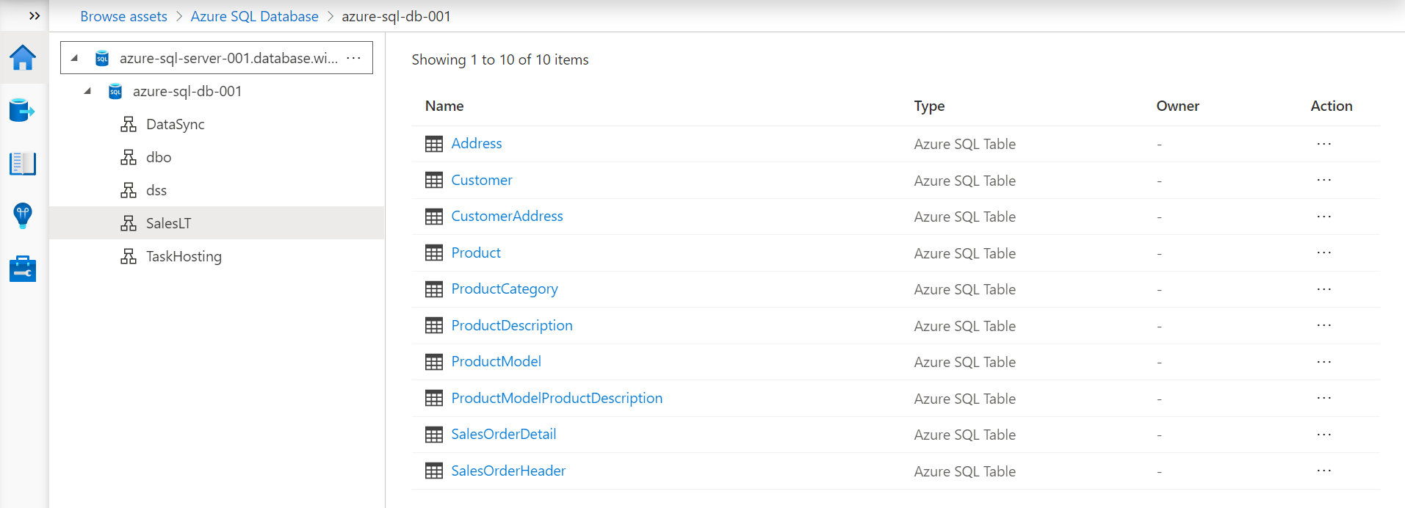1405x508 pixels.
Task: Navigate to Azure SQL Database breadcrumb
Action: tap(254, 16)
